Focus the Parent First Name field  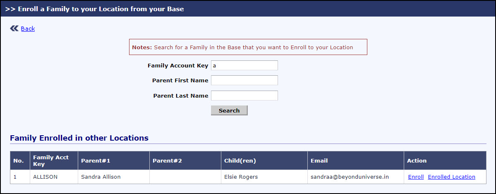[x=244, y=80]
